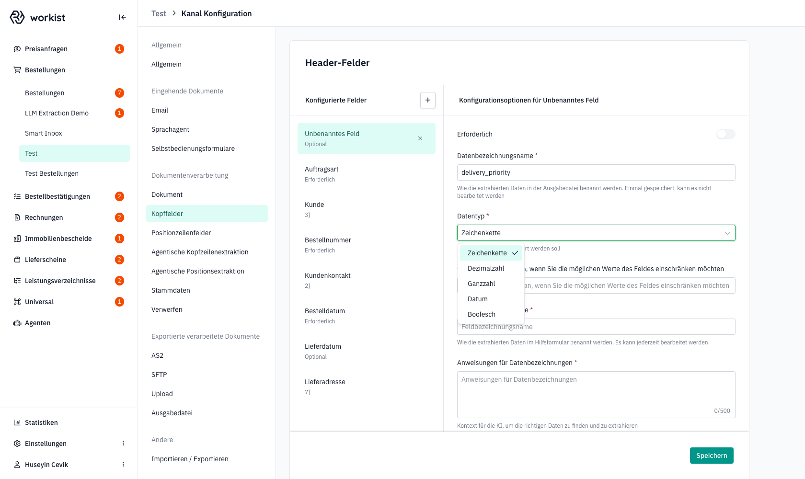Click the Bestellbestätigungen checklist icon

17,196
